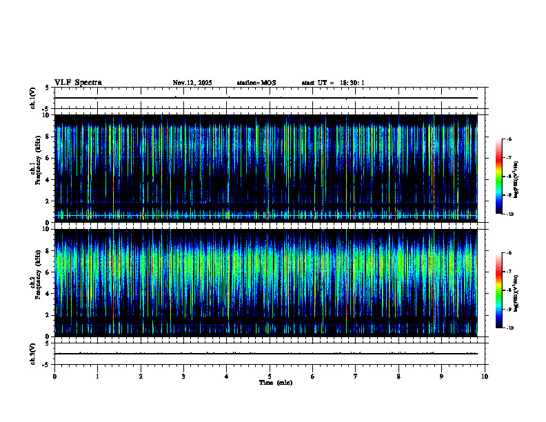The image size is (546, 422).
Task: Click the "8" kHz tick on ch.1 frequency axis
Action: click(48, 137)
